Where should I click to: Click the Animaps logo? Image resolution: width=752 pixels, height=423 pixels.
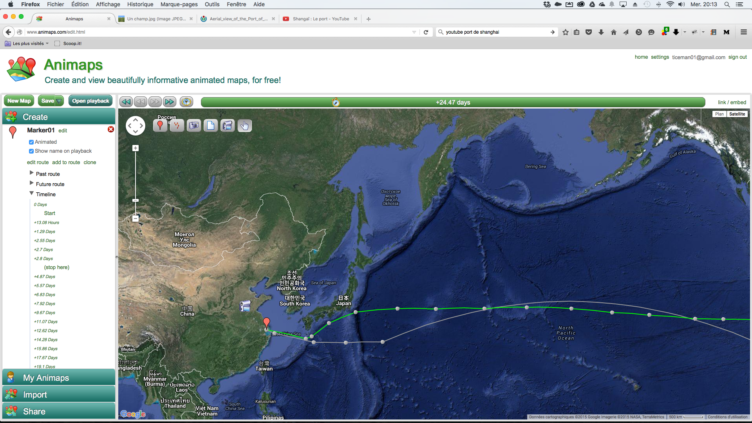click(x=22, y=69)
